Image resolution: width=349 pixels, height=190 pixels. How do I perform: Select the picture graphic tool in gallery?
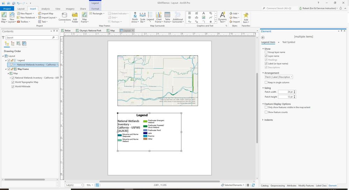click(x=203, y=17)
